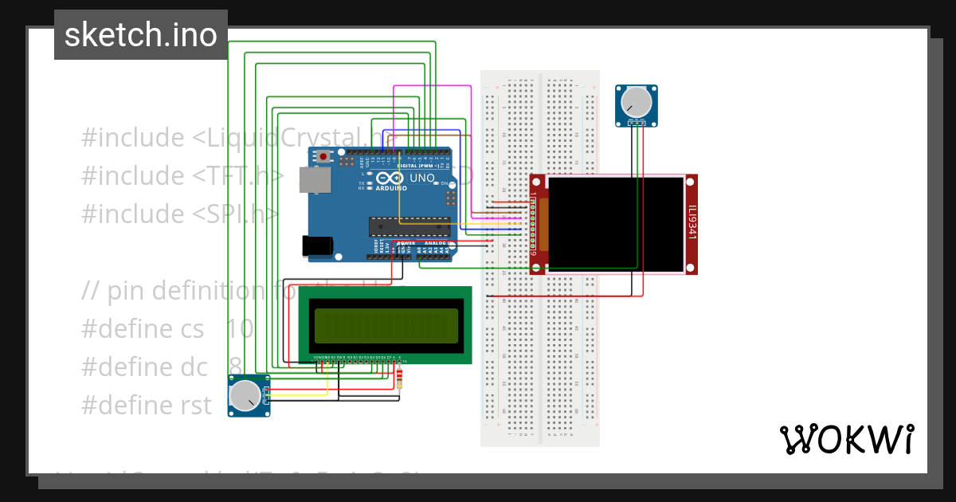Select the sketch.ino tab
The image size is (956, 502).
140,33
